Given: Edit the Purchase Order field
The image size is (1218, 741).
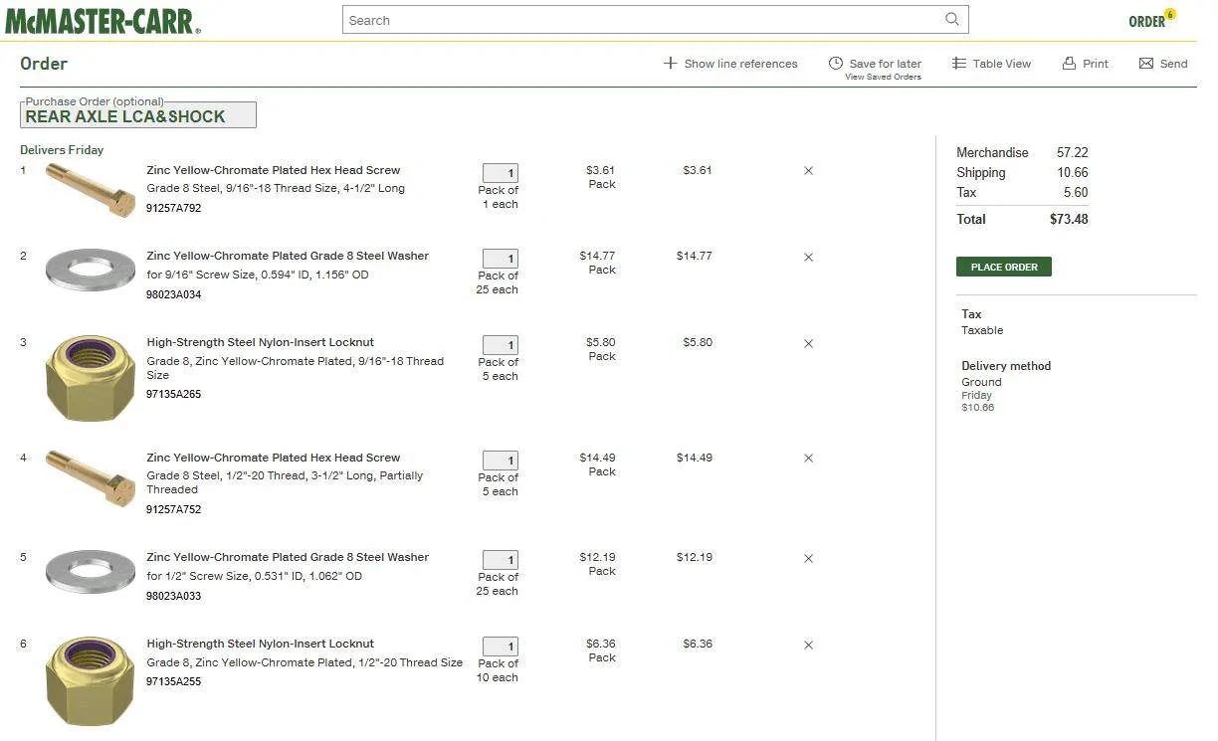Looking at the screenshot, I should [x=138, y=115].
